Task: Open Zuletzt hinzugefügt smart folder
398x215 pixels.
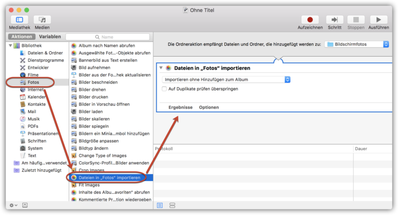Action: (x=41, y=170)
